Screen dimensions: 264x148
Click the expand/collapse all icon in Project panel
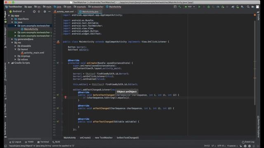tap(39, 12)
